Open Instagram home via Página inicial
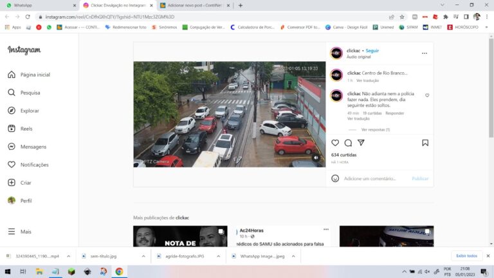The width and height of the screenshot is (494, 278). click(x=29, y=75)
